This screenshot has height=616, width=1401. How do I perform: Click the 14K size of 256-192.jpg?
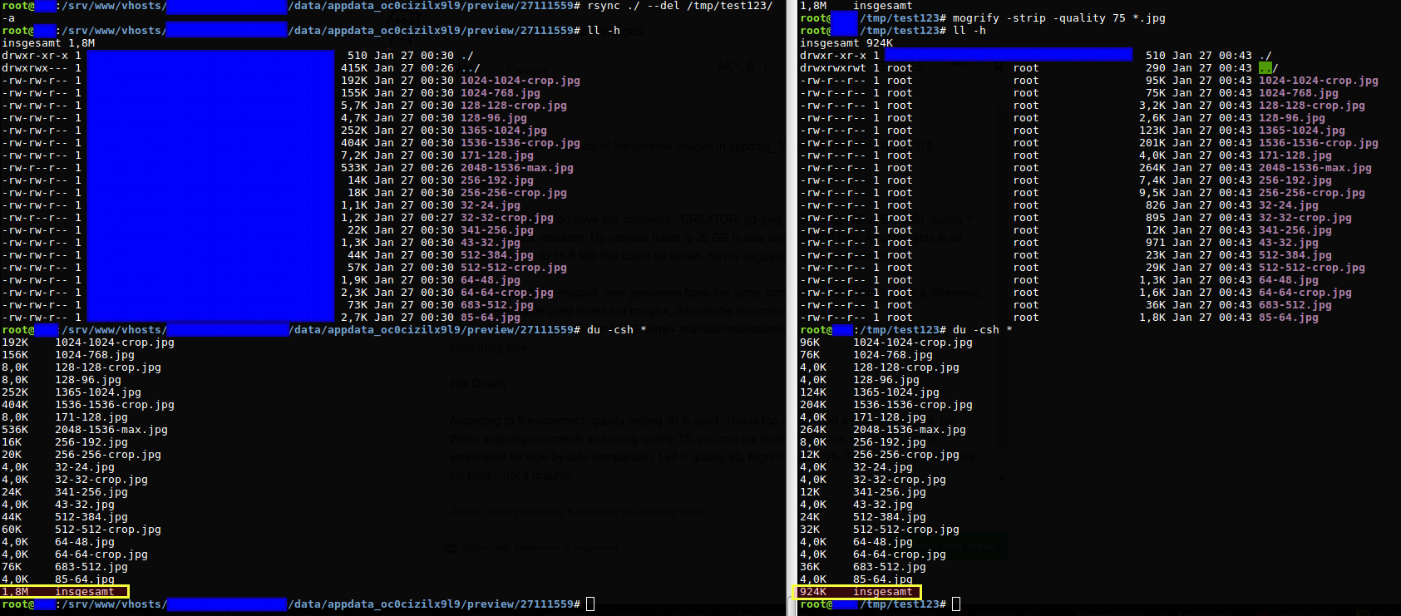[x=358, y=180]
